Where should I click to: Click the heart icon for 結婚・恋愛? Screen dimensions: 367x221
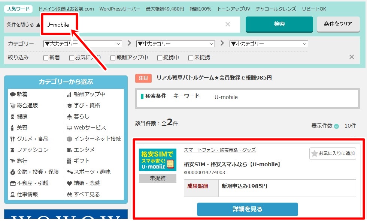[x=70, y=183]
